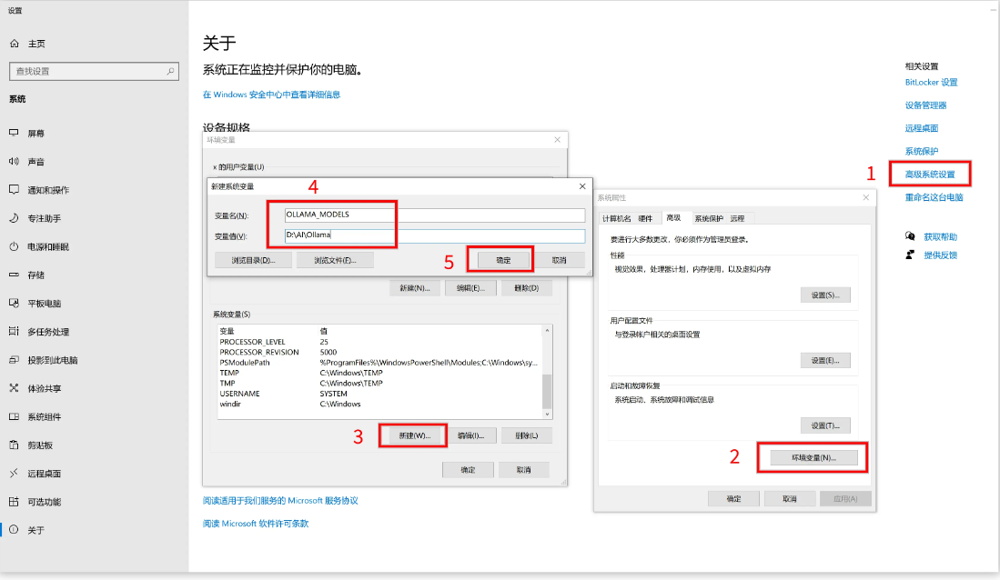Open Clipboard icon in sidebar
Screen dimensions: 1000x580
(x=14, y=445)
